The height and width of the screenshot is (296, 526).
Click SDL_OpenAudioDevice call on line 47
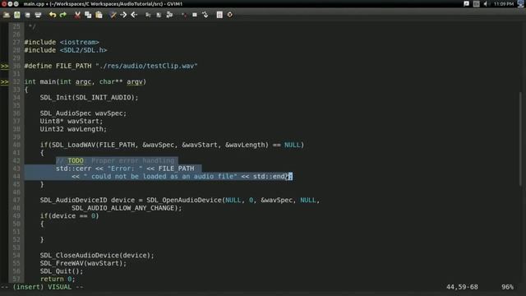coord(184,201)
